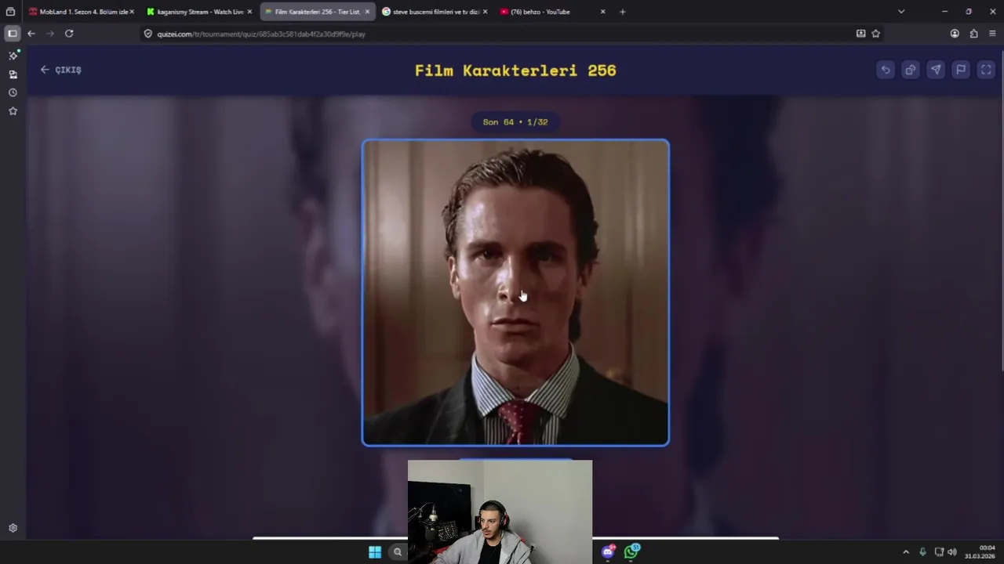
Task: Toggle the sidebar panel button
Action: pos(12,34)
